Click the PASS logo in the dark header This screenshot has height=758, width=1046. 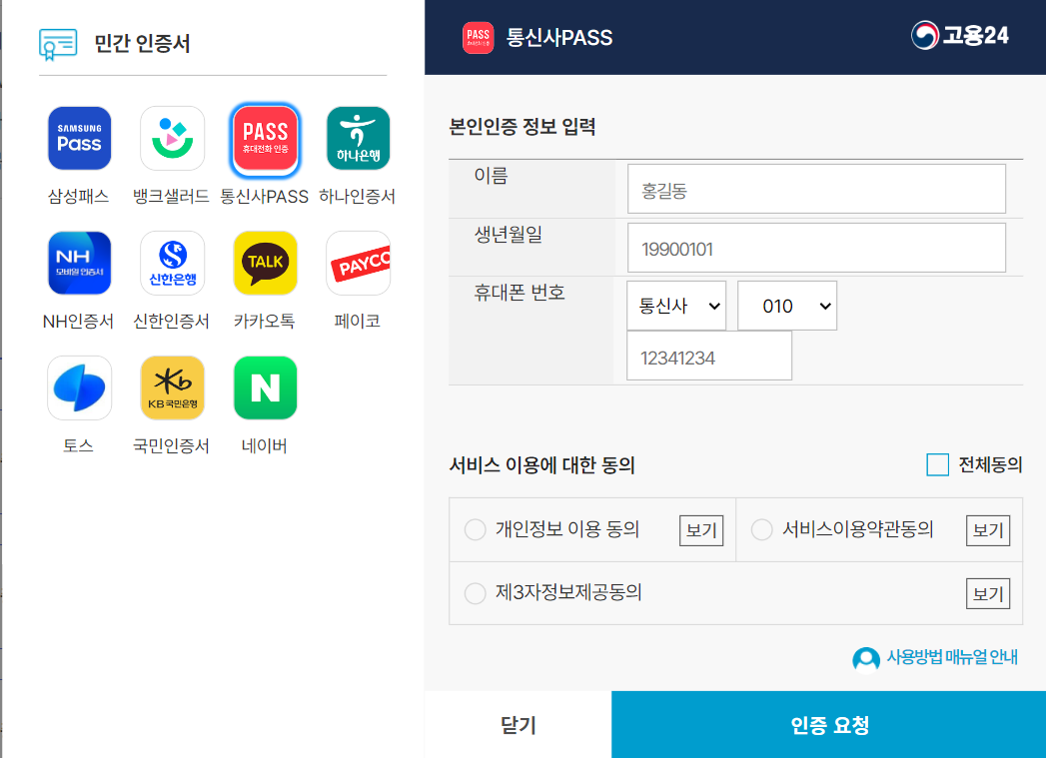478,37
